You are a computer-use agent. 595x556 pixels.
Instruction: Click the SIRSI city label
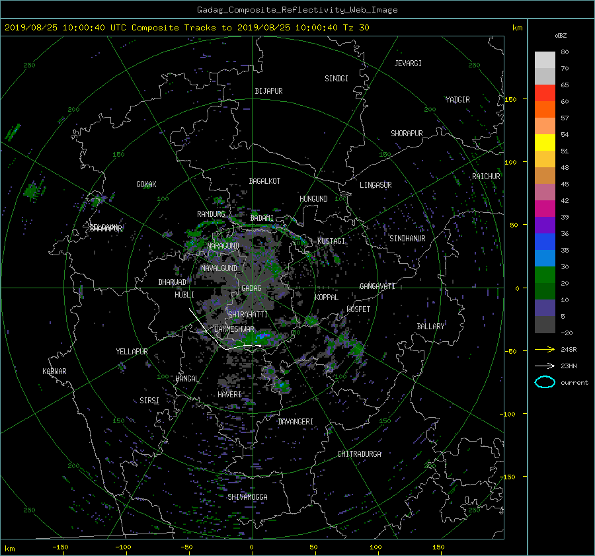(149, 401)
